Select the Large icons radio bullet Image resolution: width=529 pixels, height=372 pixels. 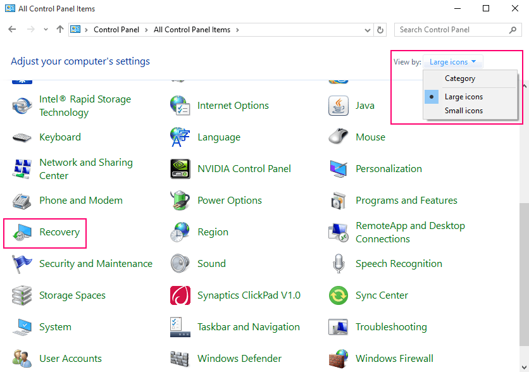[x=432, y=97]
